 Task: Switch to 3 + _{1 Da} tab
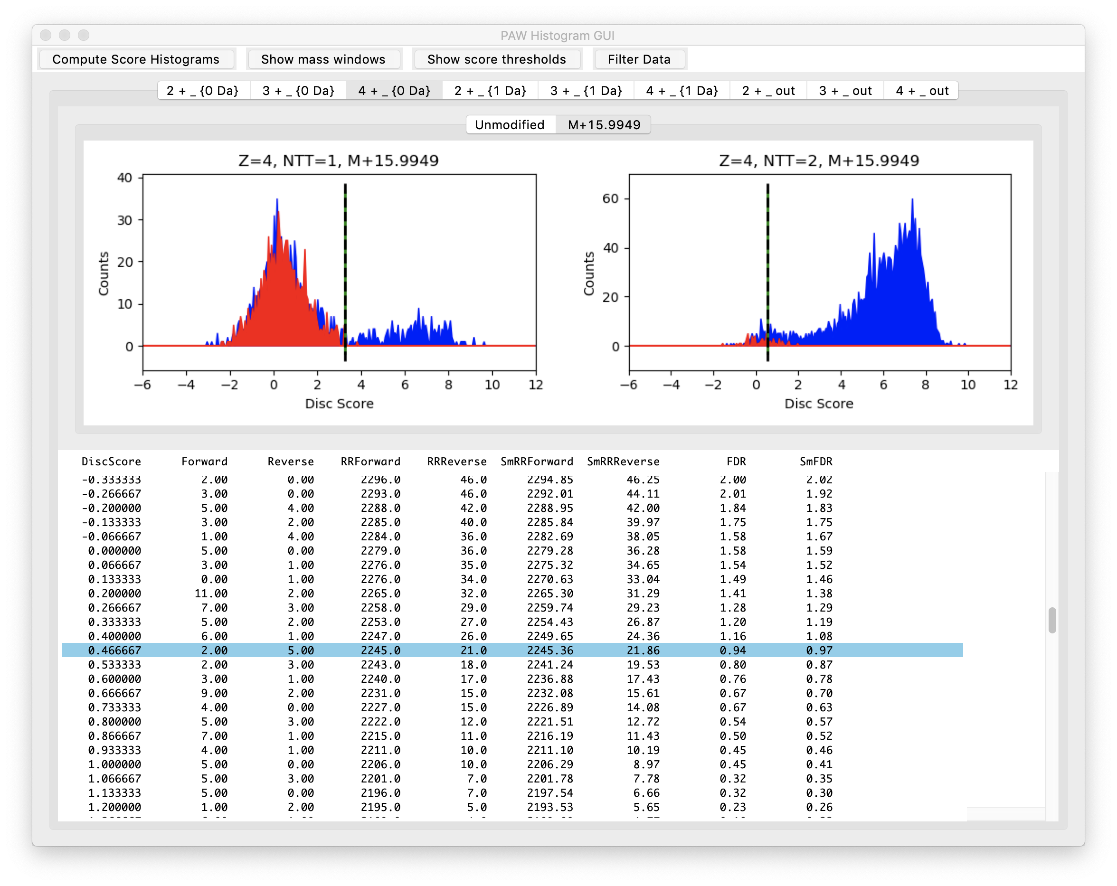(x=586, y=91)
